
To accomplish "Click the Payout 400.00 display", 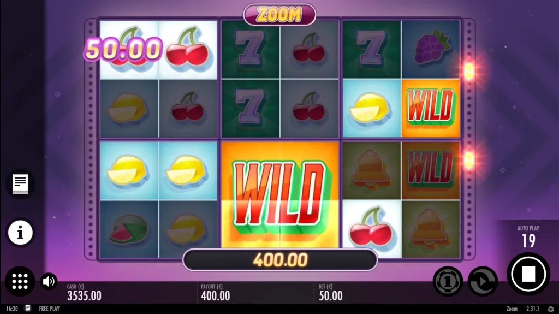I will point(215,292).
